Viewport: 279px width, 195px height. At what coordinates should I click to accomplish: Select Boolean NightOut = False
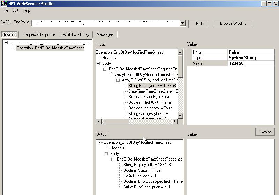150,102
